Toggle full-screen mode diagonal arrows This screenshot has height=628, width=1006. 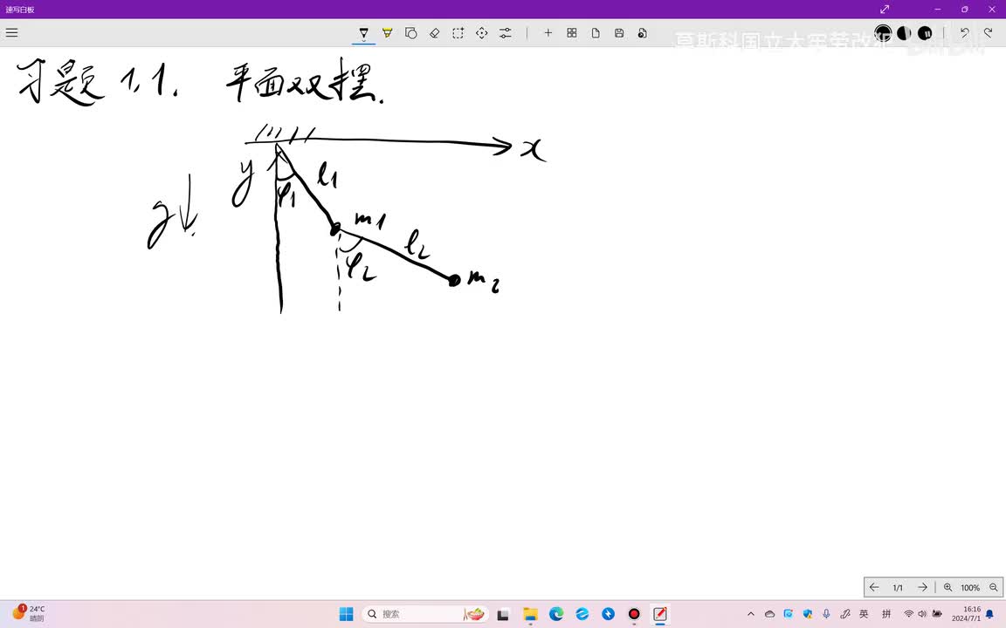tap(885, 9)
